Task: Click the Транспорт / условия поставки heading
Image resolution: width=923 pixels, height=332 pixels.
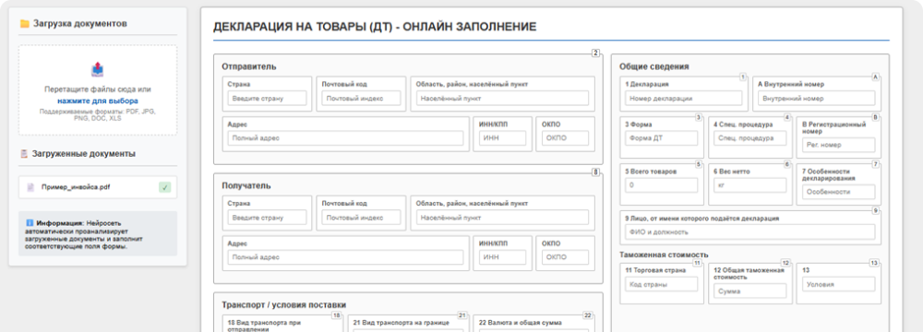Action: 283,304
